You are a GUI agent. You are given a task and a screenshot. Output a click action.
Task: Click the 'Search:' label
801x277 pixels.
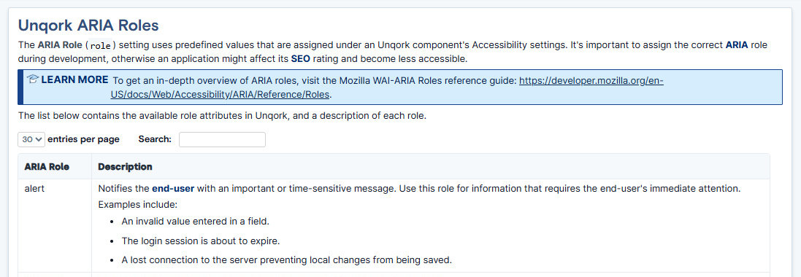(155, 139)
